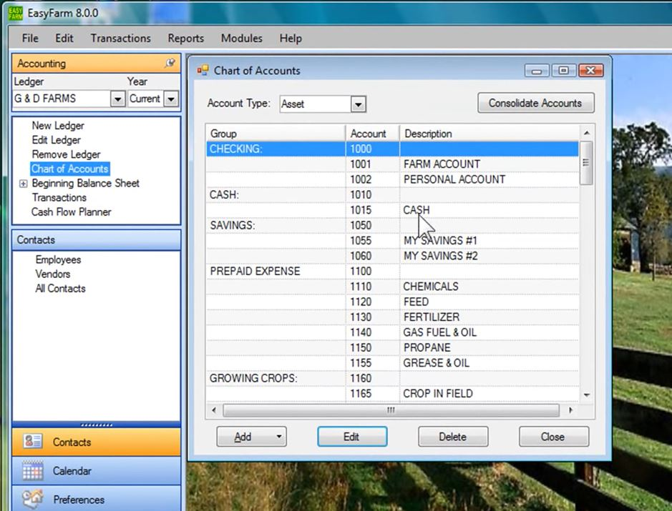672x511 pixels.
Task: Click the Accounting panel header title
Action: click(42, 64)
